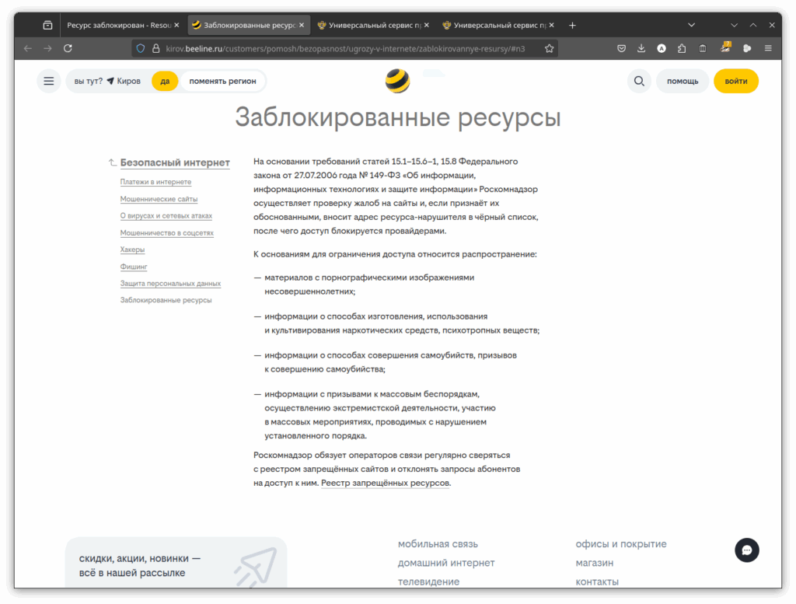The width and height of the screenshot is (796, 604).
Task: Click the trash can toolbar extension icon
Action: coord(703,48)
